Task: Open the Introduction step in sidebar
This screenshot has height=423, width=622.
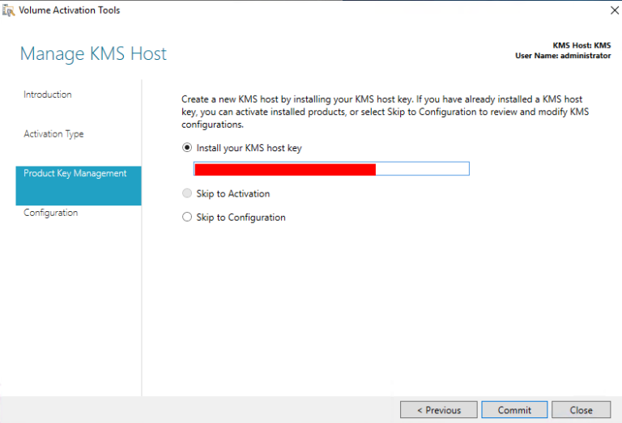Action: point(48,95)
